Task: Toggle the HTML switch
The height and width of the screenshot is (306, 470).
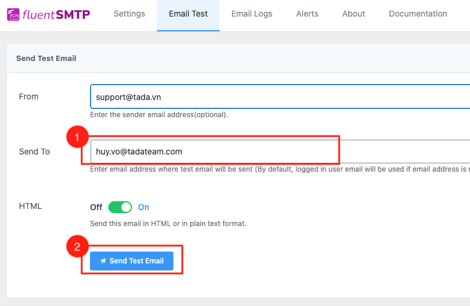Action: pos(120,207)
